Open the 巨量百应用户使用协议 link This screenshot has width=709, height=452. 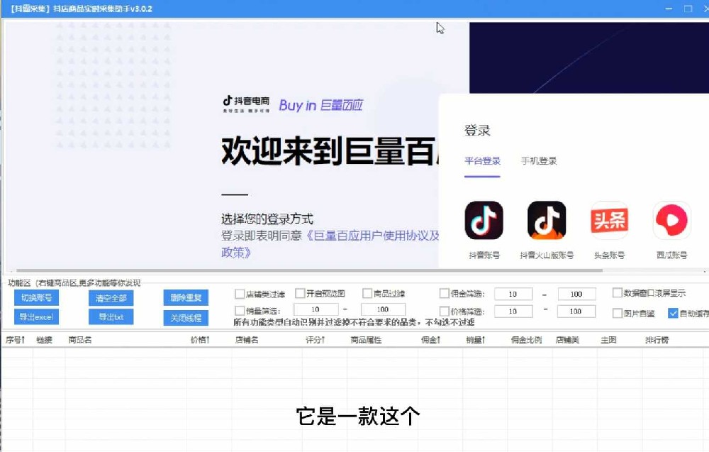[x=373, y=236]
